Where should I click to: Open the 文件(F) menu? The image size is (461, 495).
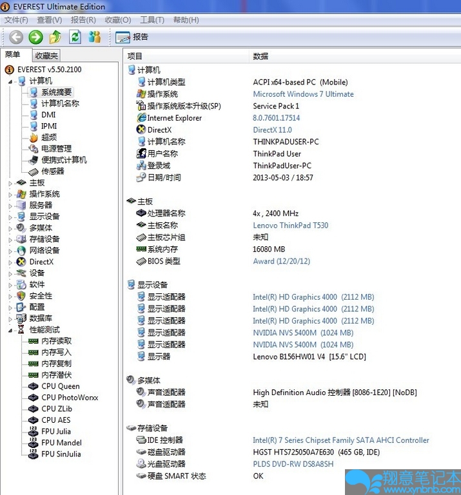point(15,20)
